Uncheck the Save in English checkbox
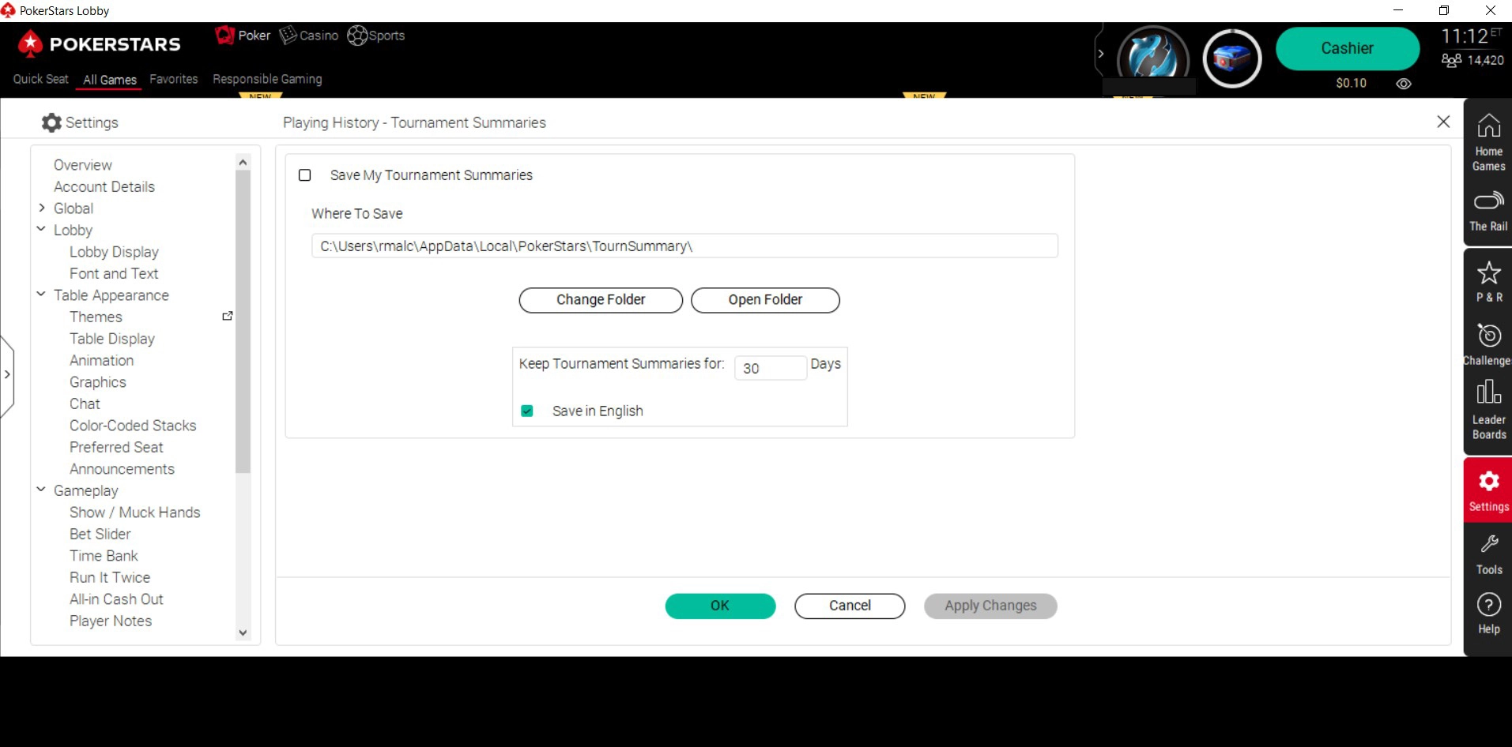 (527, 411)
